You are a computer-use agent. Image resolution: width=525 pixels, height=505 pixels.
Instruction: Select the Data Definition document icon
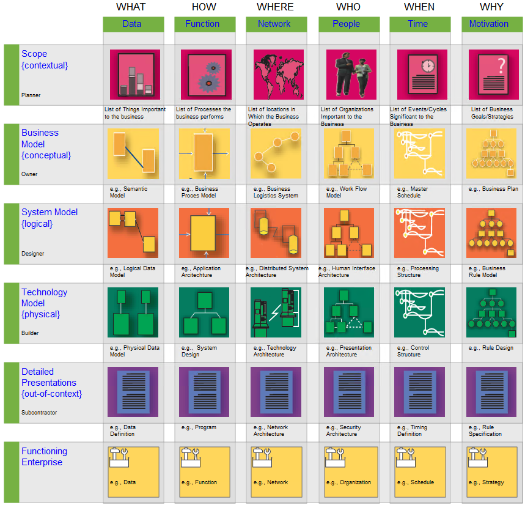click(x=133, y=392)
